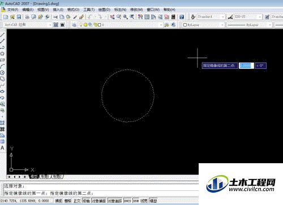The height and width of the screenshot is (205, 283).
Task: Click the ByLayer white color swatch
Action: pos(185,25)
